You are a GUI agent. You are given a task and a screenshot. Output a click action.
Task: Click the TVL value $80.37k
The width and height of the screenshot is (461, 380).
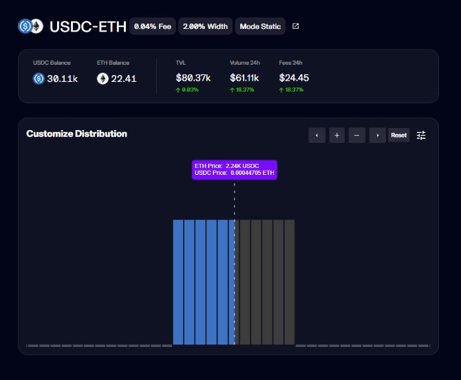coord(193,78)
